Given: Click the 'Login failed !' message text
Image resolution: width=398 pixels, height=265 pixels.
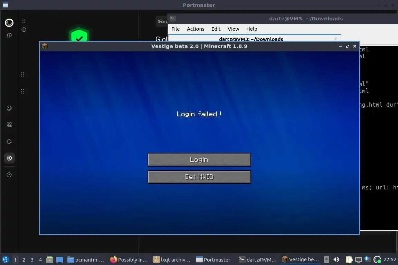Looking at the screenshot, I should pos(199,114).
